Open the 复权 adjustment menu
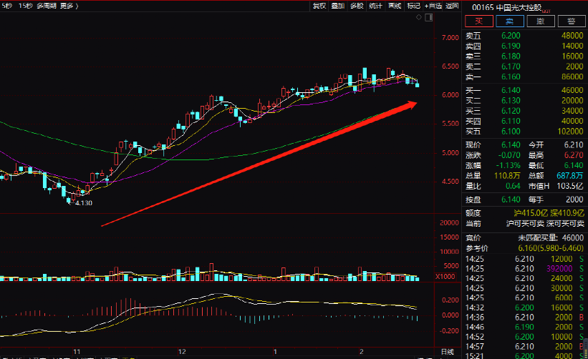The width and height of the screenshot is (588, 359). coord(319,6)
